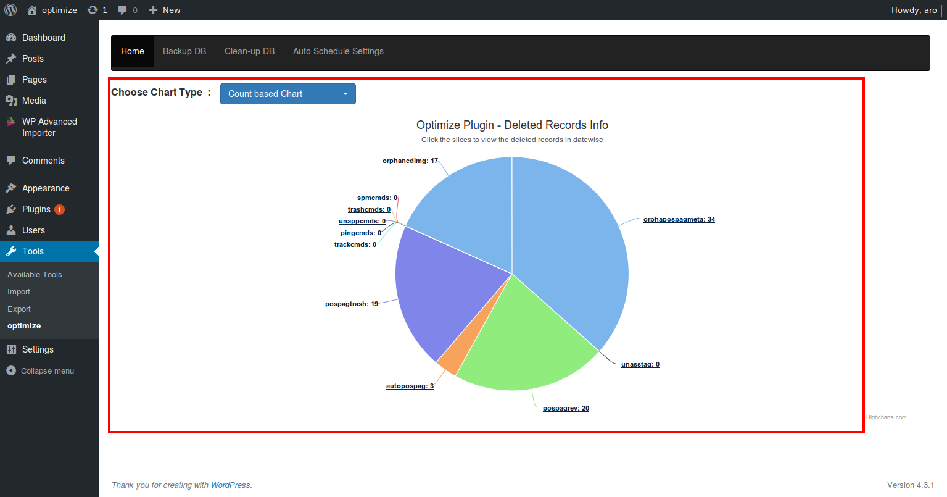
Task: Click the Settings sliders icon
Action: (x=11, y=349)
